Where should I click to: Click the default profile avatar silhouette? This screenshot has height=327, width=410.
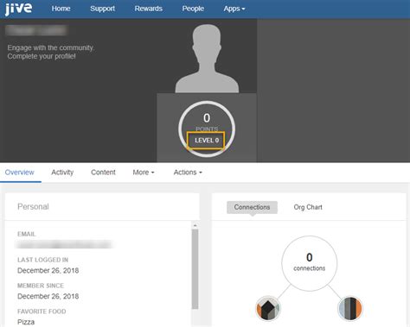[x=207, y=59]
